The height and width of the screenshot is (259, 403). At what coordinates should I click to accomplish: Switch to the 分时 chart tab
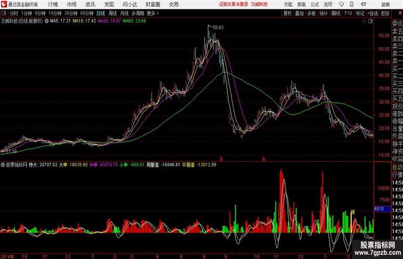click(x=14, y=13)
